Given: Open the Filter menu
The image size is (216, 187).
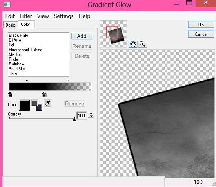Looking at the screenshot, I should 26,16.
